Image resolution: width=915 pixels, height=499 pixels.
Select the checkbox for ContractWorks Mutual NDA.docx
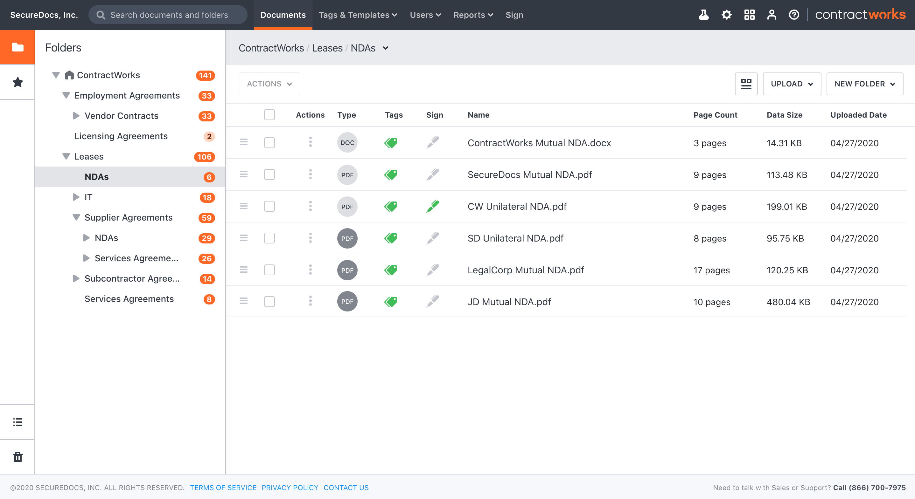269,142
